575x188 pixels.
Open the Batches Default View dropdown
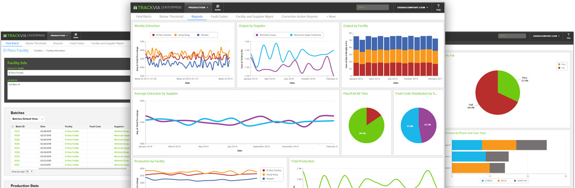click(x=28, y=119)
